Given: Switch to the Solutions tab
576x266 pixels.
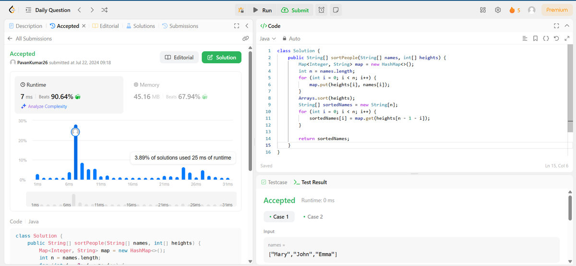Looking at the screenshot, I should pos(141,26).
